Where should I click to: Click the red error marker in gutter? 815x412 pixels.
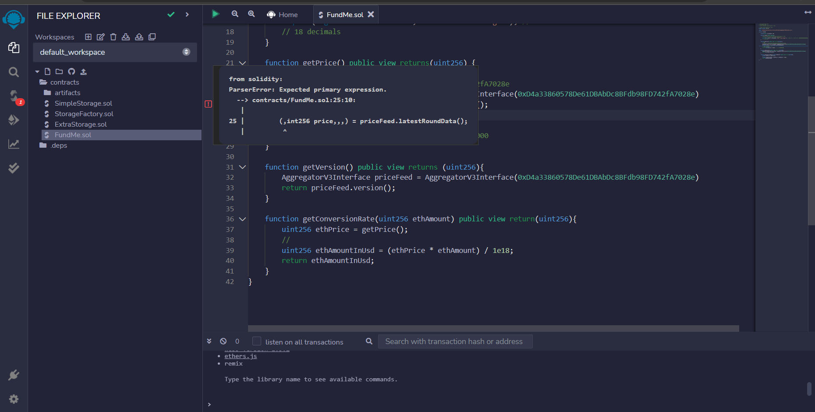pos(208,104)
